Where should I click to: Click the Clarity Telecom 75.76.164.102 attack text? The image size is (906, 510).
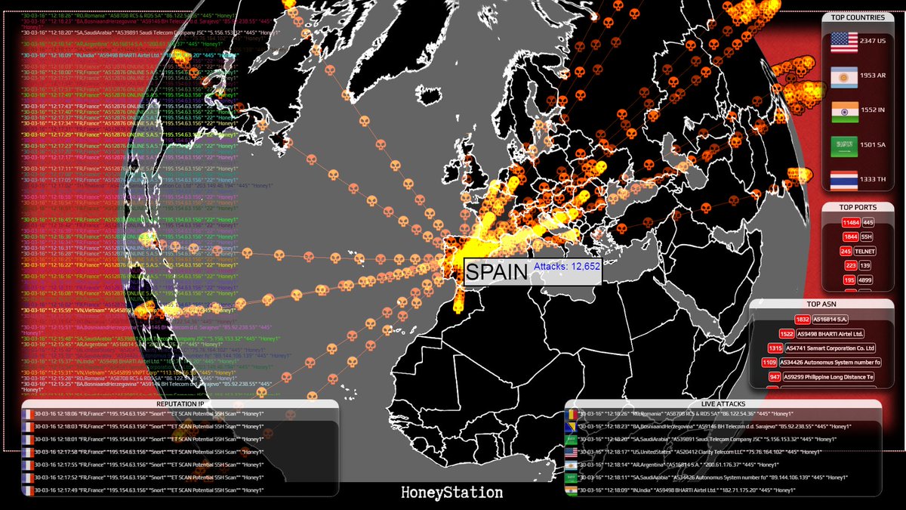click(701, 453)
